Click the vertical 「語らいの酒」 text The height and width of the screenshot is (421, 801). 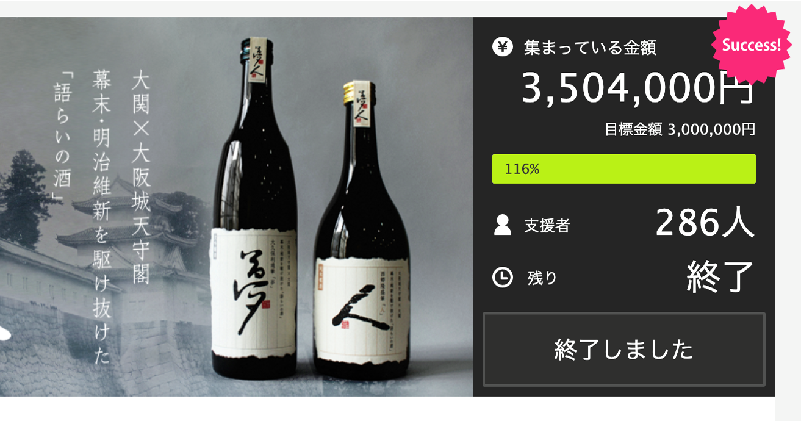tap(62, 138)
